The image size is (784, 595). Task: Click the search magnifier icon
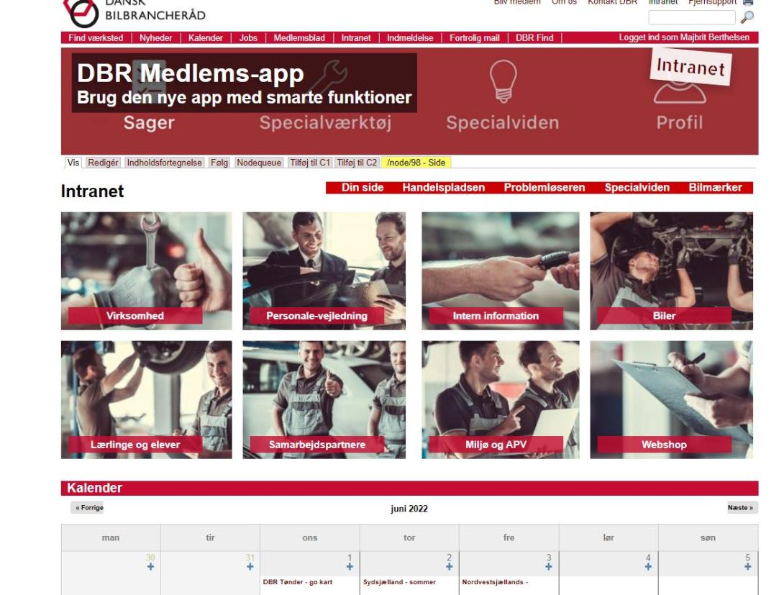[747, 17]
